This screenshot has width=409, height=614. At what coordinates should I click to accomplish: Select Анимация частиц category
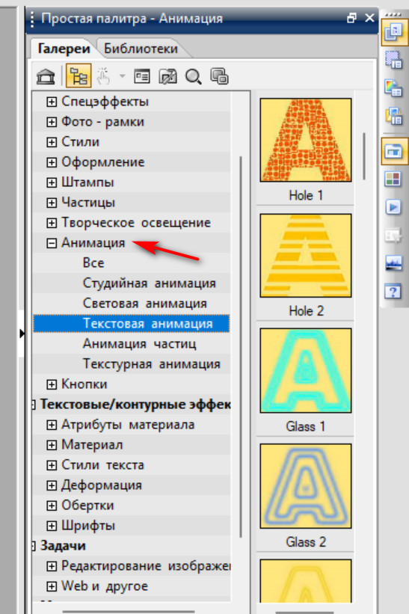pos(139,344)
